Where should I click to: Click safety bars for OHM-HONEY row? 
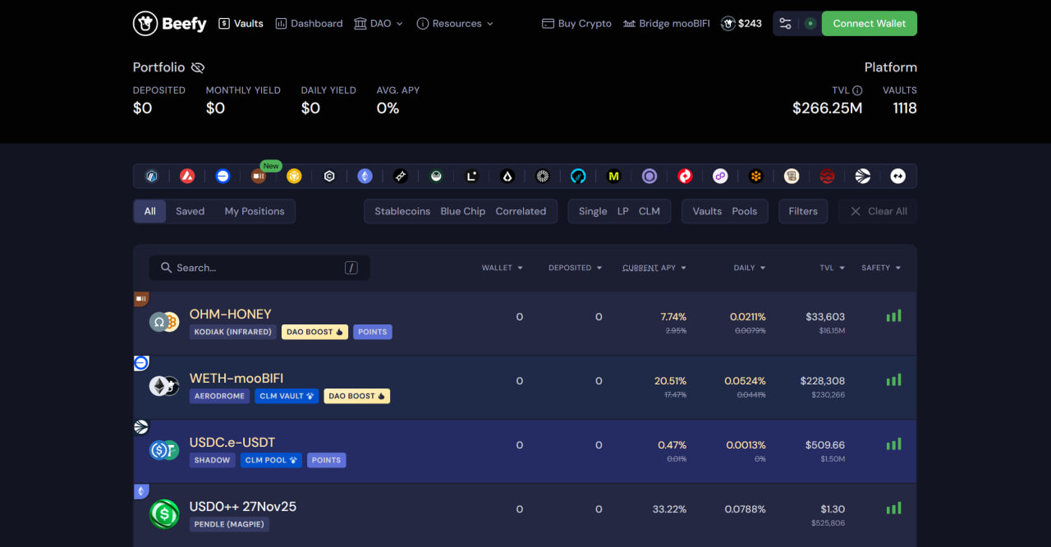(x=893, y=315)
